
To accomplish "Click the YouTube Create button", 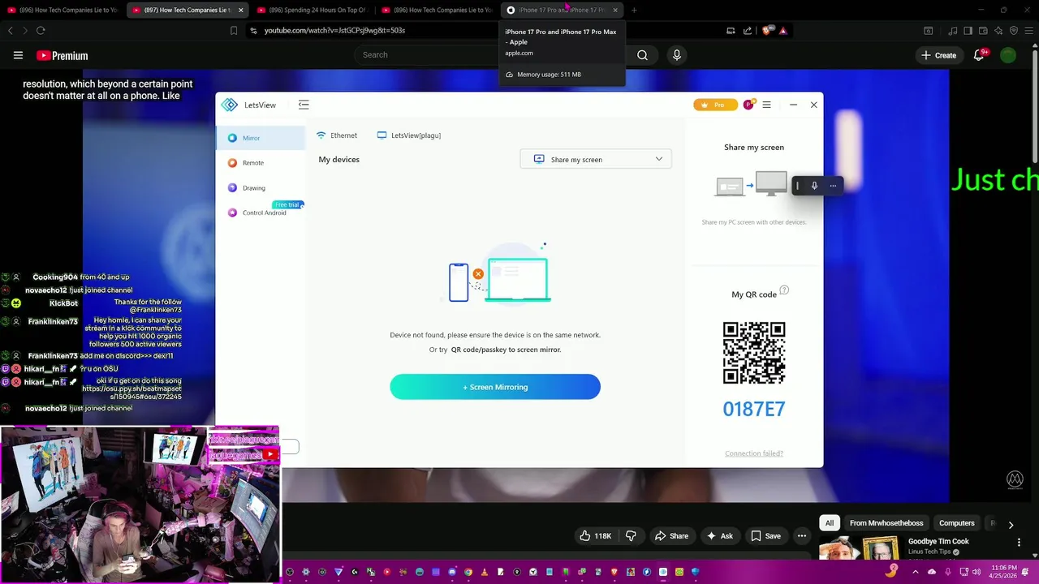I will pos(938,55).
